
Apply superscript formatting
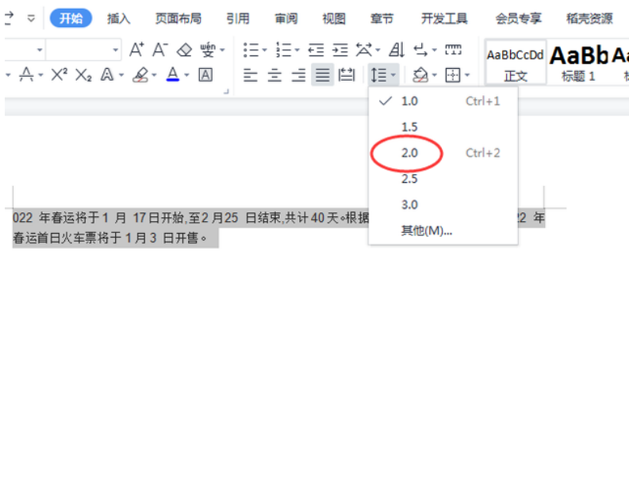tap(59, 74)
